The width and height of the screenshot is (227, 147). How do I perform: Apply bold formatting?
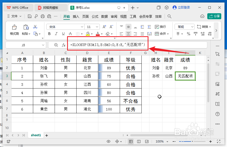pyautogui.click(x=49, y=33)
